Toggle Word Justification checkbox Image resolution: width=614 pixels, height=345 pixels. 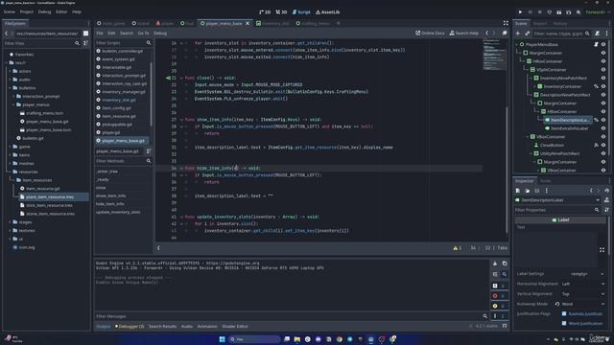coord(564,324)
